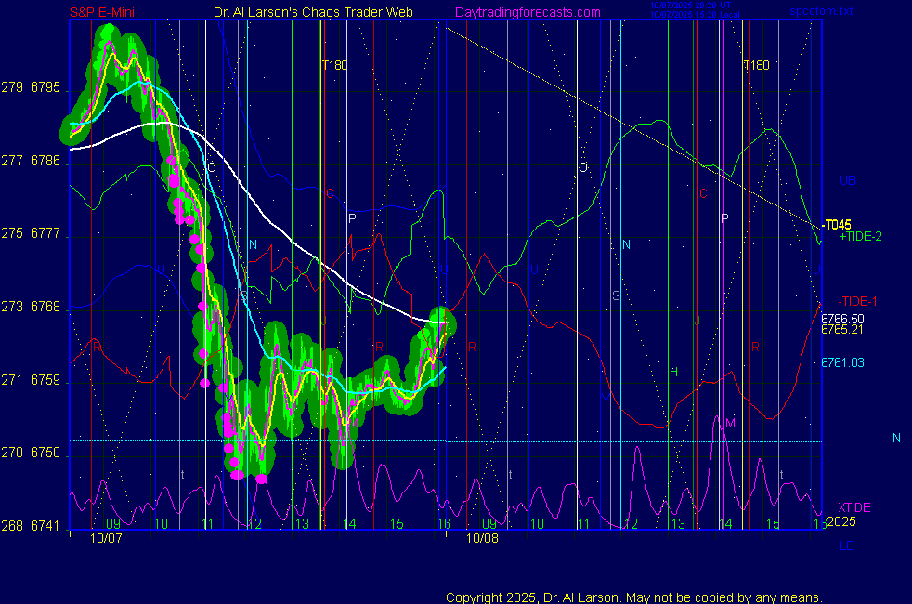Click the S&P E-Mini chart title
Screen dimensions: 912x604
pos(106,12)
